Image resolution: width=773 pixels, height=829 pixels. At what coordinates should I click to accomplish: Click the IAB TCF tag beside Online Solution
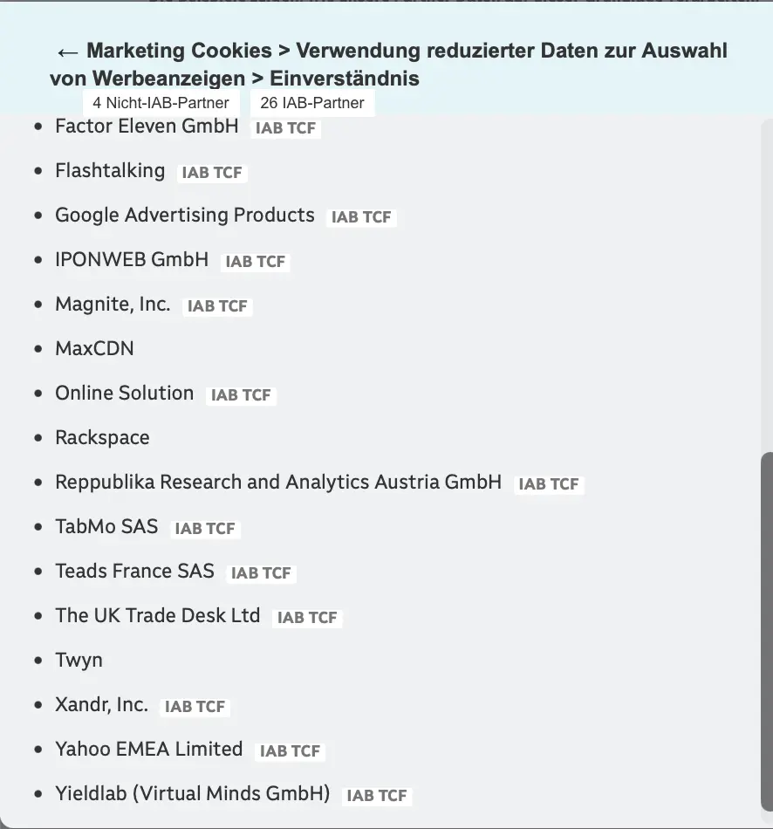[241, 395]
